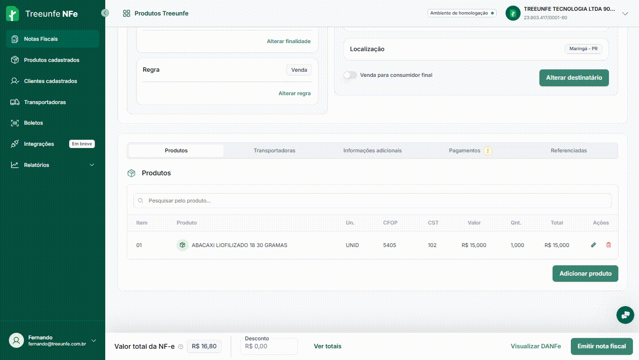Screen dimensions: 639x360
Task: Click the pencil edit icon for item 01
Action: [x=593, y=245]
